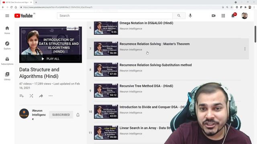Save playlist with add-to-list icon
This screenshot has height=144, width=257.
click(21, 96)
